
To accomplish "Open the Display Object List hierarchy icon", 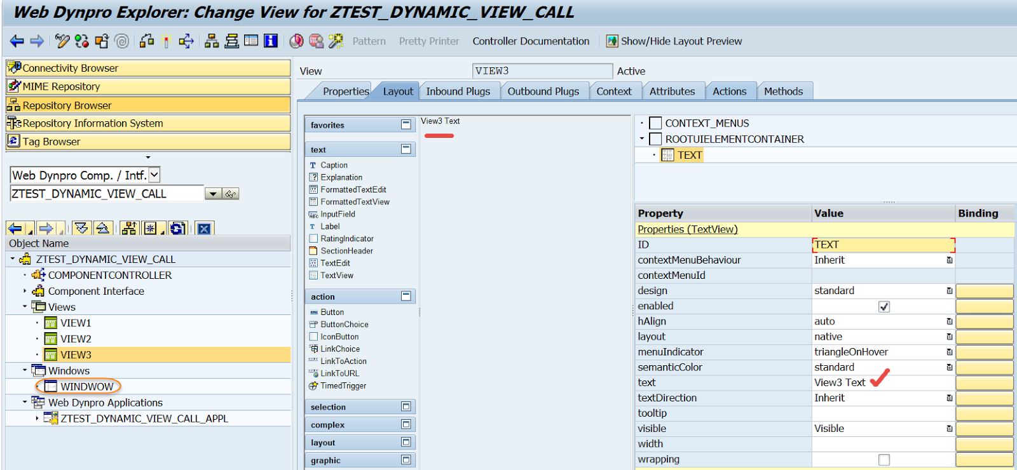I will point(212,41).
